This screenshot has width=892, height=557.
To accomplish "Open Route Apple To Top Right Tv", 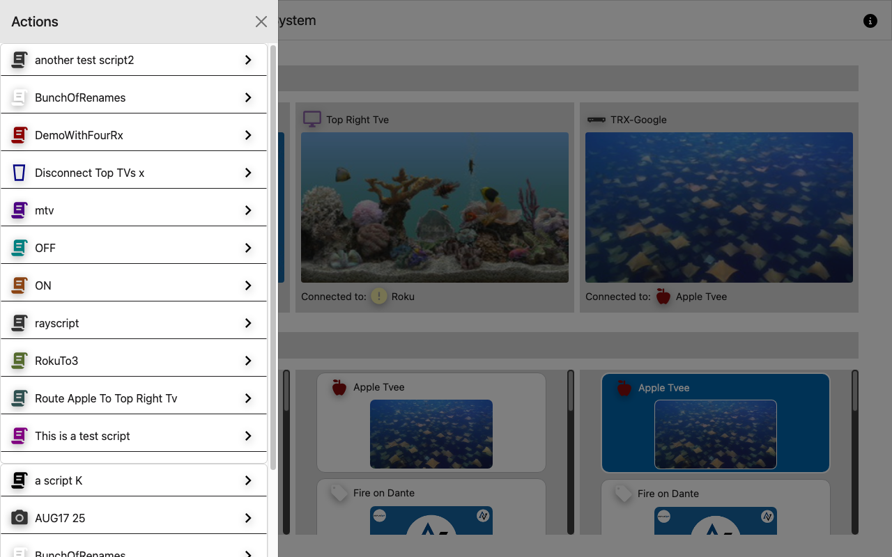I will click(134, 398).
